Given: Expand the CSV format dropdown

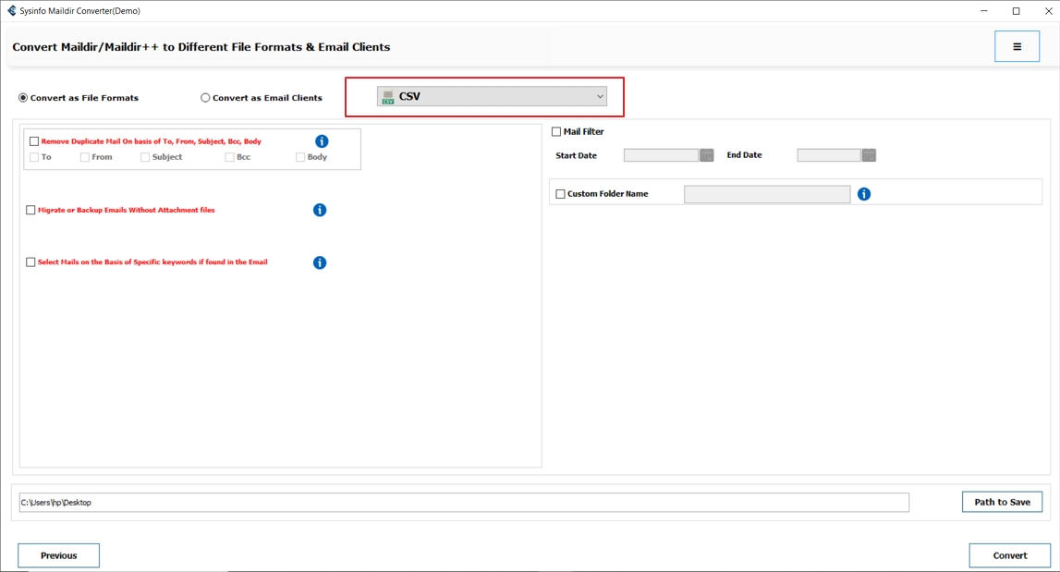Looking at the screenshot, I should point(492,97).
